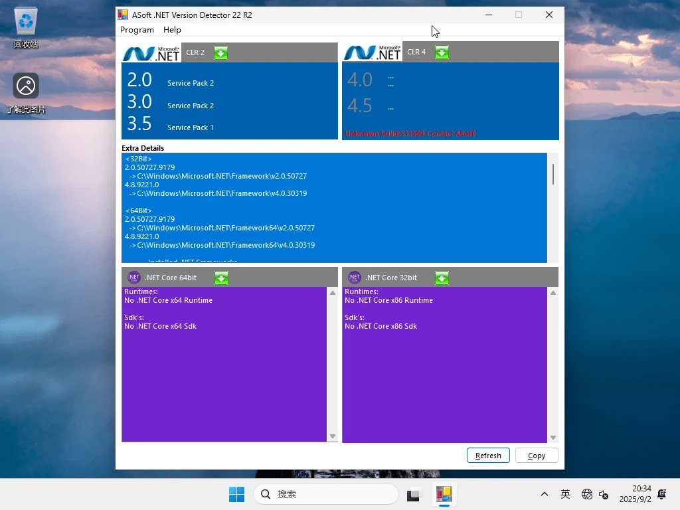The width and height of the screenshot is (680, 510).
Task: Click the 64bit runtimes list scroll-up arrow
Action: 333,293
